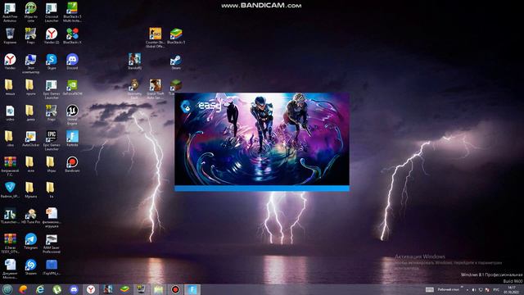
Task: Open the Музыка folder on the desktop
Action: point(30,189)
